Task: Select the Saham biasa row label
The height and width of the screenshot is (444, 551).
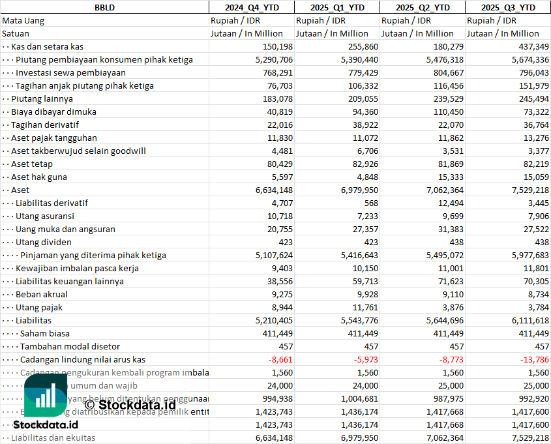Action: tap(46, 333)
